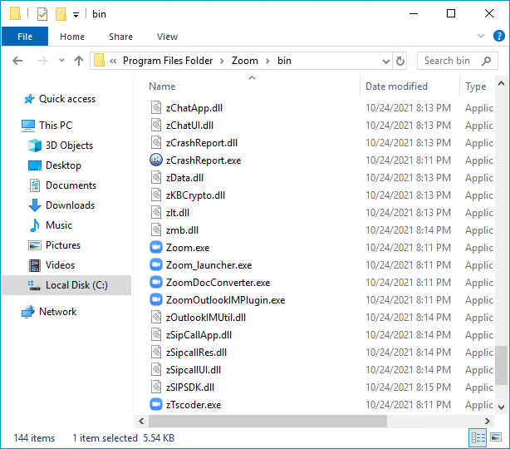Select the zmb.dll file name

point(182,230)
